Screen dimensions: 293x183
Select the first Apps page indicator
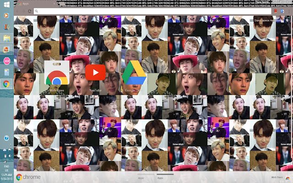[x=146, y=176]
